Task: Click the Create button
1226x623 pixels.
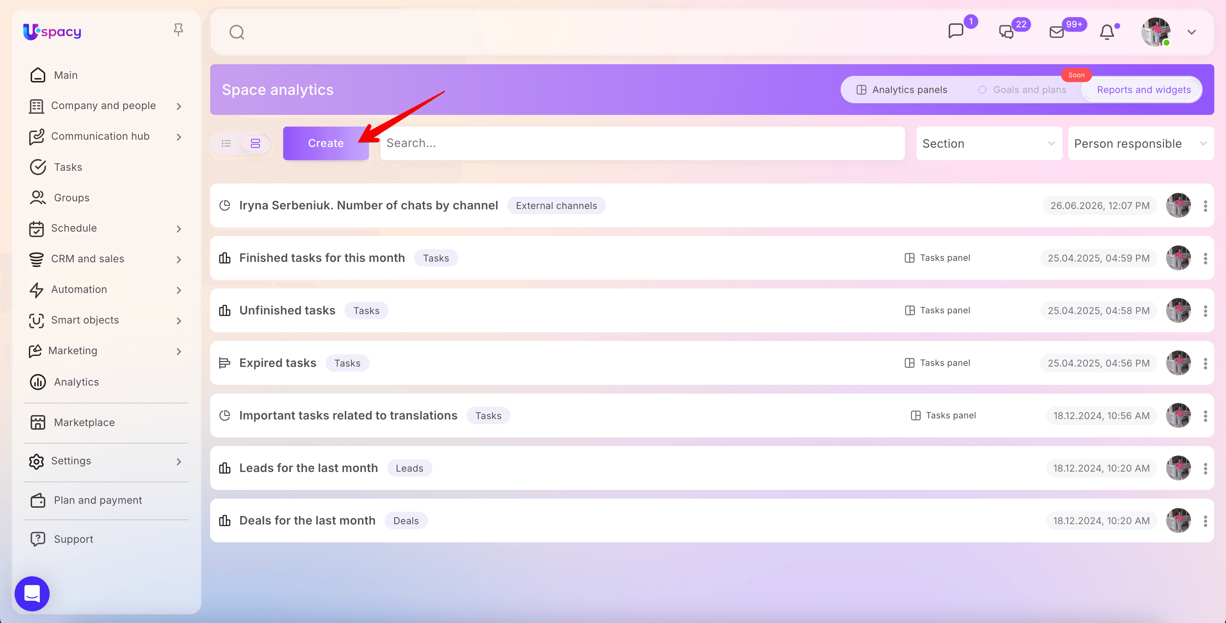Action: (x=325, y=143)
